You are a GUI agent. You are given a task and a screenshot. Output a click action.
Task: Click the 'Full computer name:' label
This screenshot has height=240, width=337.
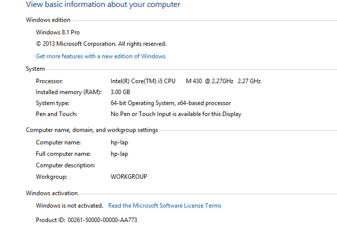click(x=63, y=154)
